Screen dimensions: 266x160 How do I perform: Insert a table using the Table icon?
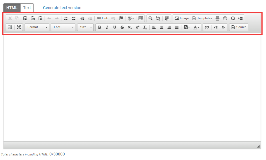tap(141, 18)
